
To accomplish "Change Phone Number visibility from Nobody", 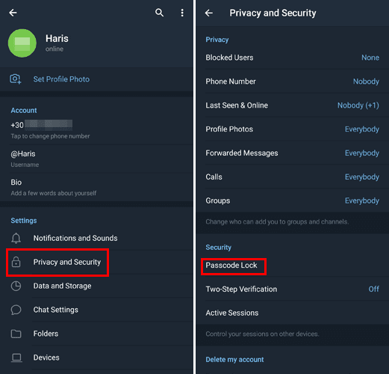I will pyautogui.click(x=292, y=82).
